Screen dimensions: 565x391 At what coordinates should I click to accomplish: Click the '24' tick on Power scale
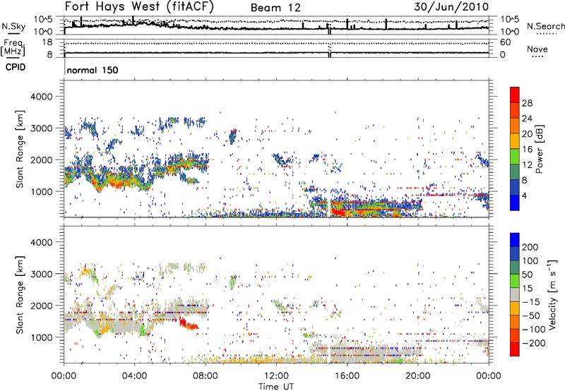click(x=527, y=119)
